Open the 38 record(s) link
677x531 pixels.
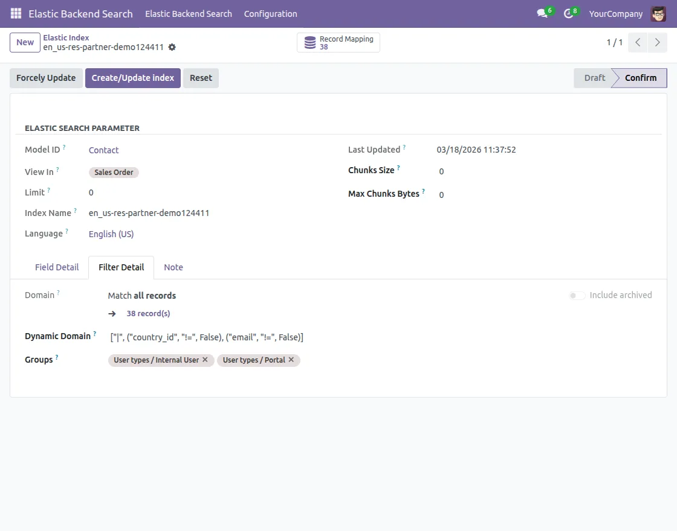click(148, 313)
